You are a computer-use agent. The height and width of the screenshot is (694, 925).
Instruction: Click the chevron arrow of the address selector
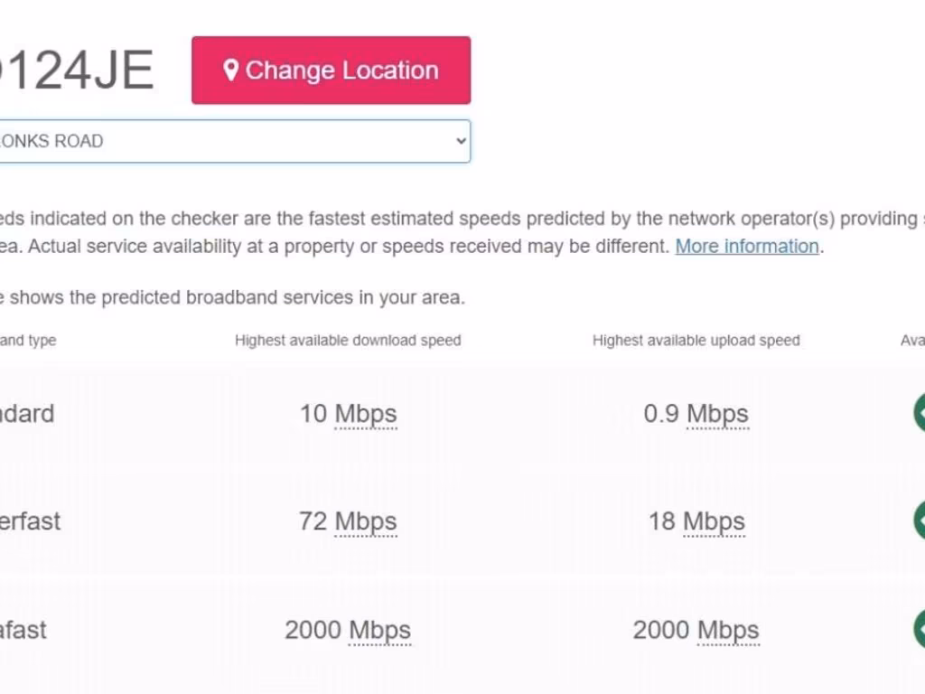(x=461, y=141)
